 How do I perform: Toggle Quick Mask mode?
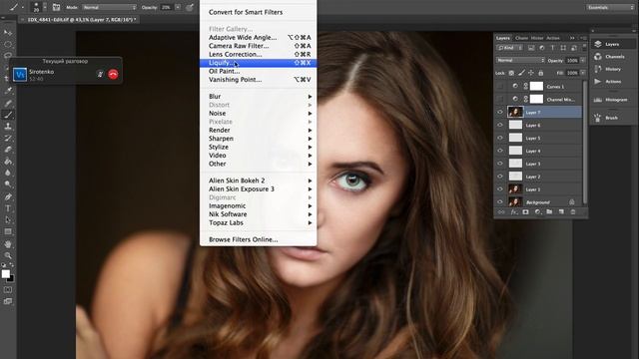point(8,290)
